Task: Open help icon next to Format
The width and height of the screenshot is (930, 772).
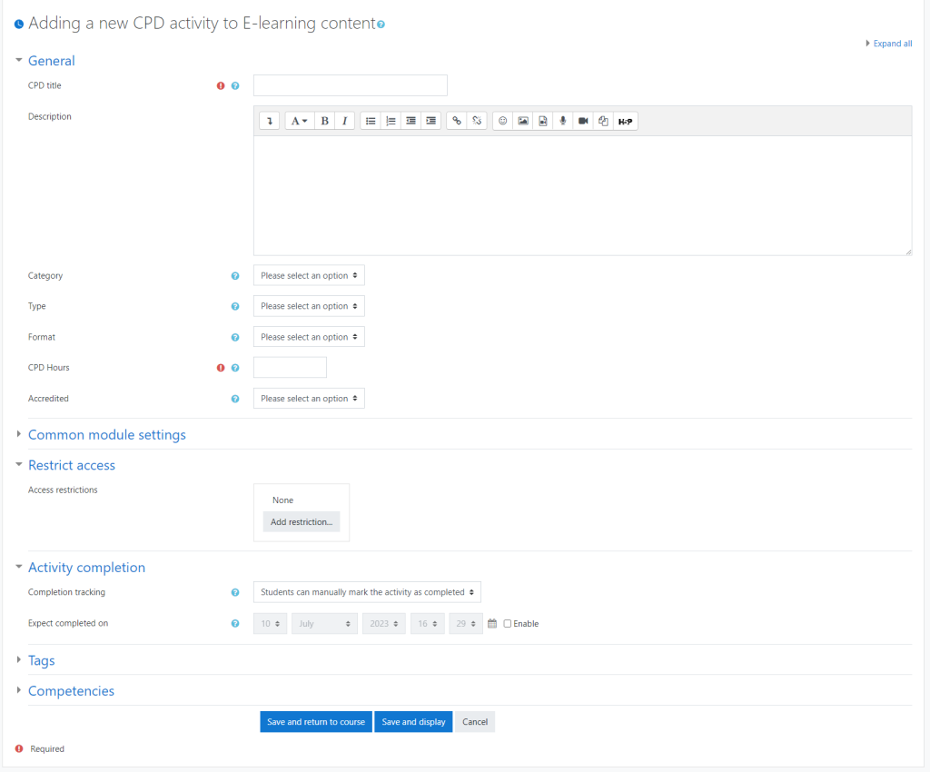Action: pyautogui.click(x=235, y=337)
